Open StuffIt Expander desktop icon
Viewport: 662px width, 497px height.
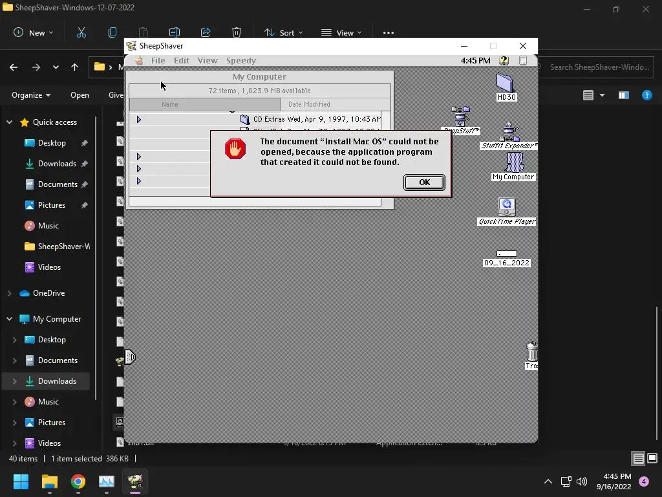point(509,135)
